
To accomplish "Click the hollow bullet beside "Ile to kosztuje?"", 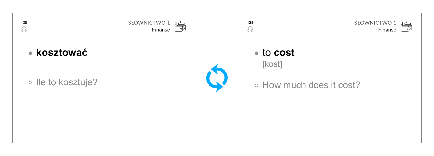I will coord(30,83).
